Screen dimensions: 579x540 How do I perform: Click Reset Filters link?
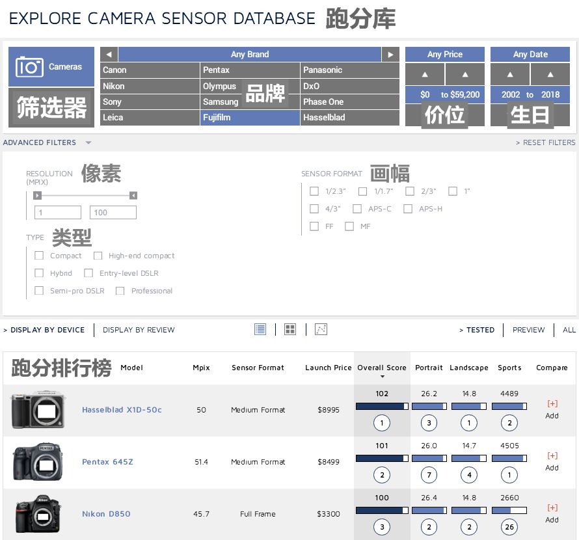click(546, 142)
